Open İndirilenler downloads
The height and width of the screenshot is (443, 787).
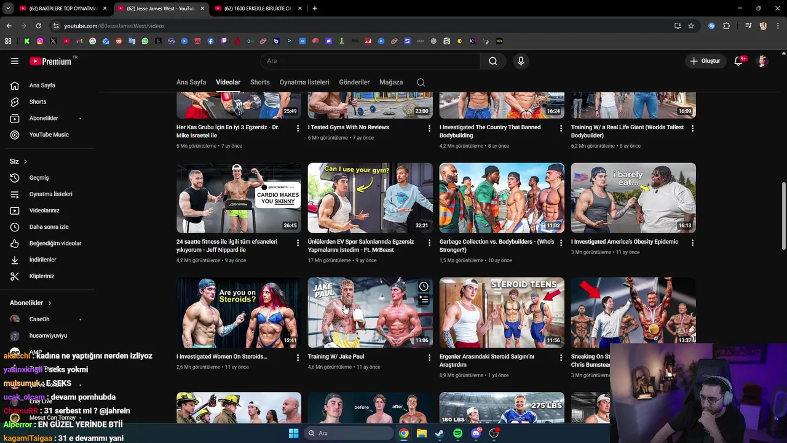click(49, 260)
